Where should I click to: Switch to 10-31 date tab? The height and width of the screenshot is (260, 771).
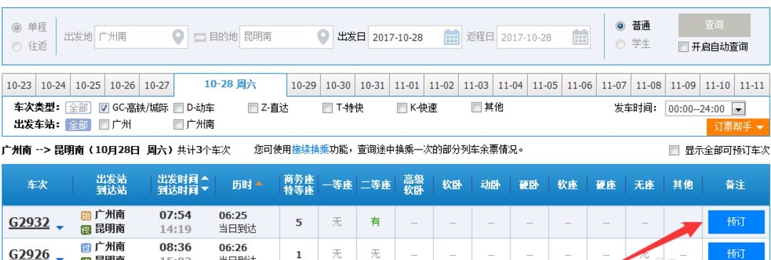[373, 85]
